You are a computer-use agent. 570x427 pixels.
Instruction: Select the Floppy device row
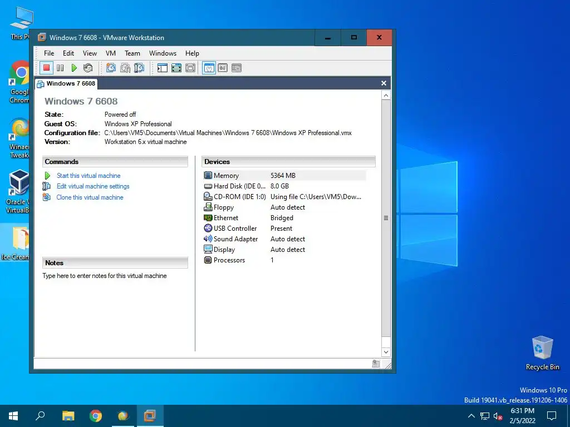point(284,207)
